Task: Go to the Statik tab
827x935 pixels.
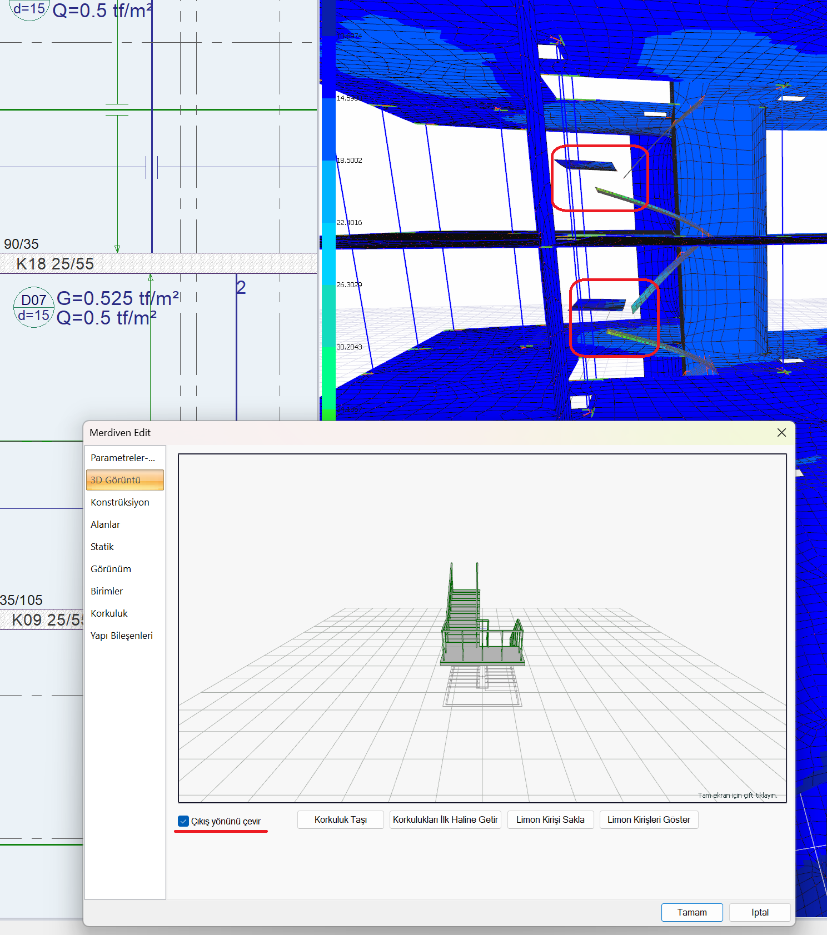Action: [x=102, y=547]
